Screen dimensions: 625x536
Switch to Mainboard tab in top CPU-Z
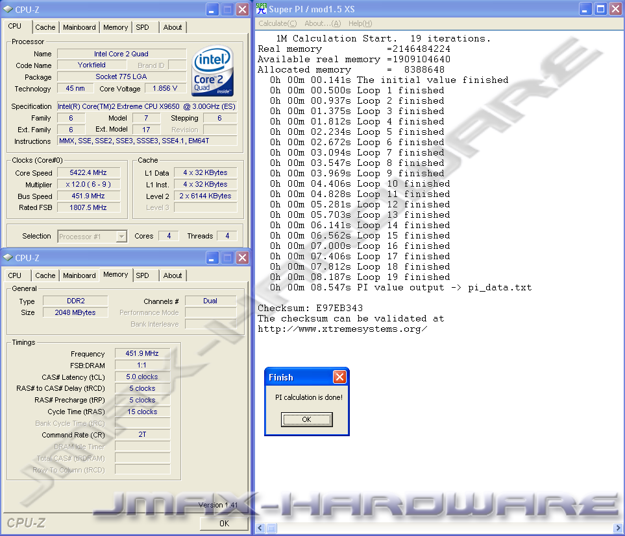tap(79, 27)
